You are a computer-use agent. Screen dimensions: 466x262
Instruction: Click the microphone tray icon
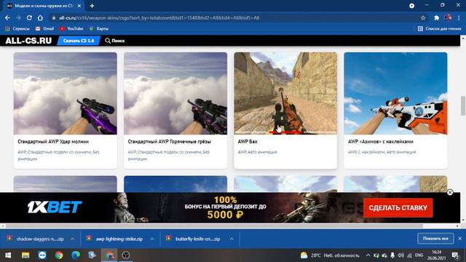pos(392,255)
